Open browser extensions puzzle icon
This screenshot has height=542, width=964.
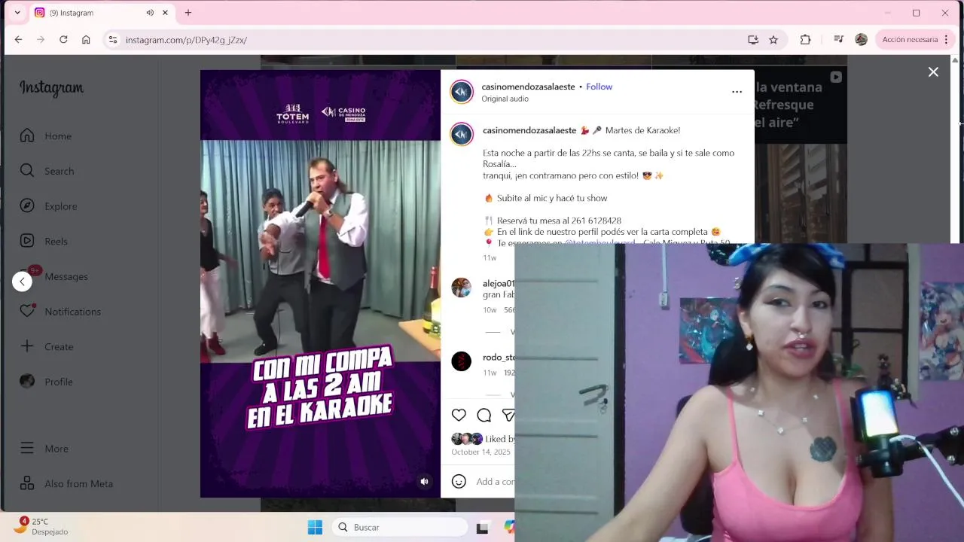coord(805,40)
